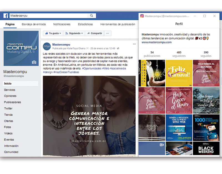Viewport: 222px width, 174px height.
Task: Open the Que tengas un feliz día post
Action: 206,101
